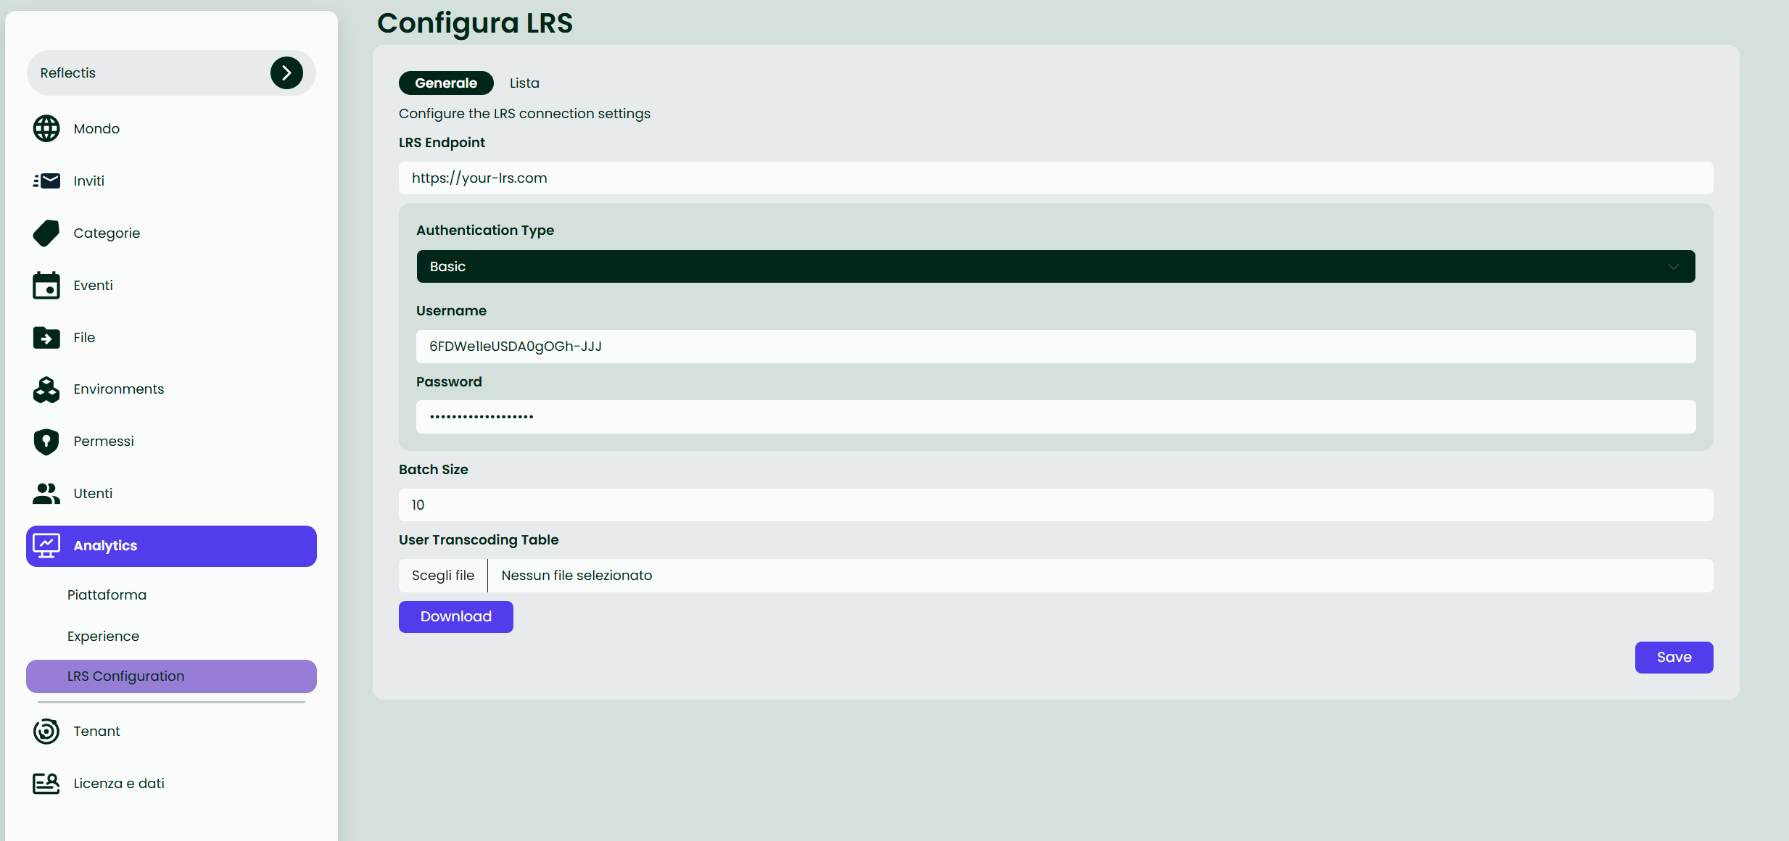The height and width of the screenshot is (841, 1789).
Task: Select the Categorie tag icon
Action: point(46,233)
